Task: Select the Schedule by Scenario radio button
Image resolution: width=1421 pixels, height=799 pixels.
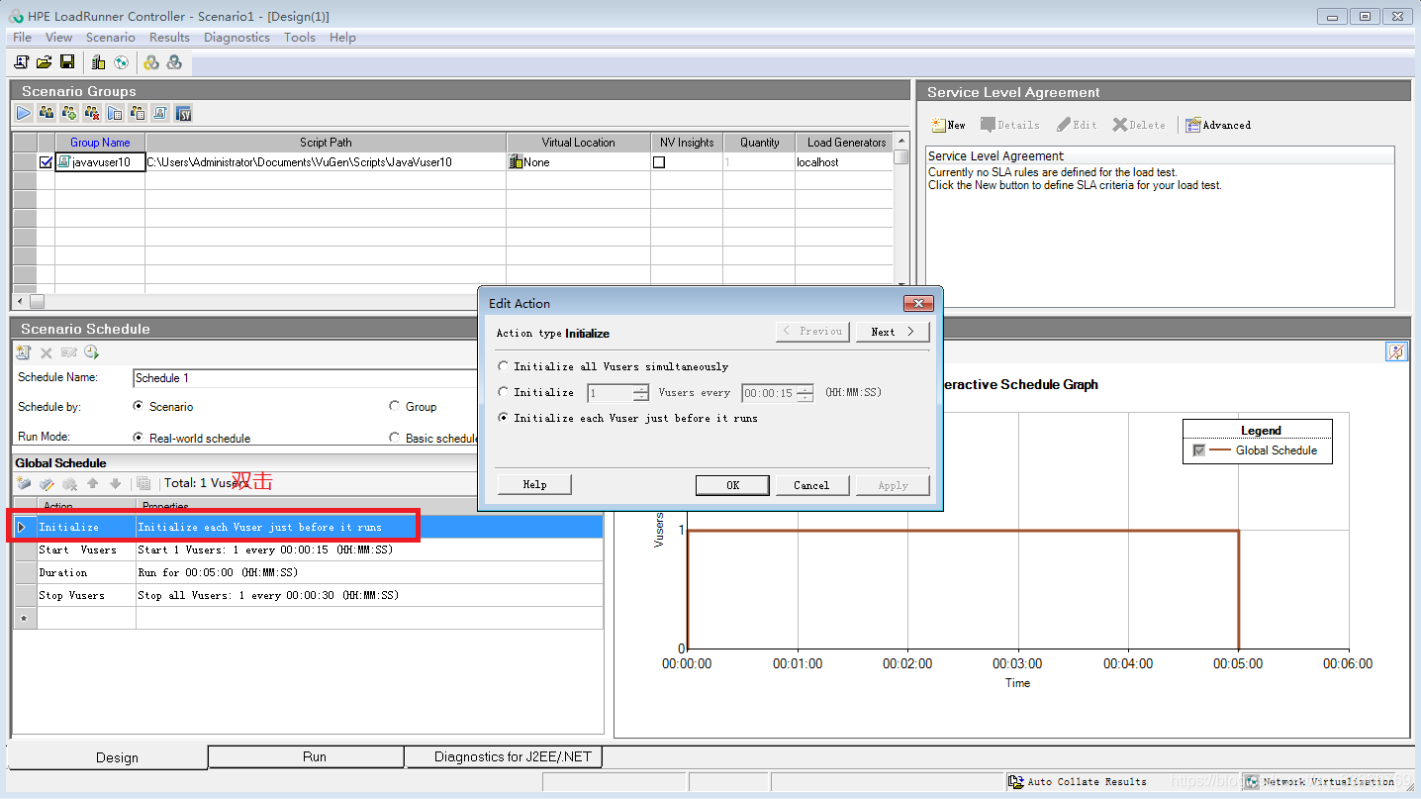Action: pos(138,406)
